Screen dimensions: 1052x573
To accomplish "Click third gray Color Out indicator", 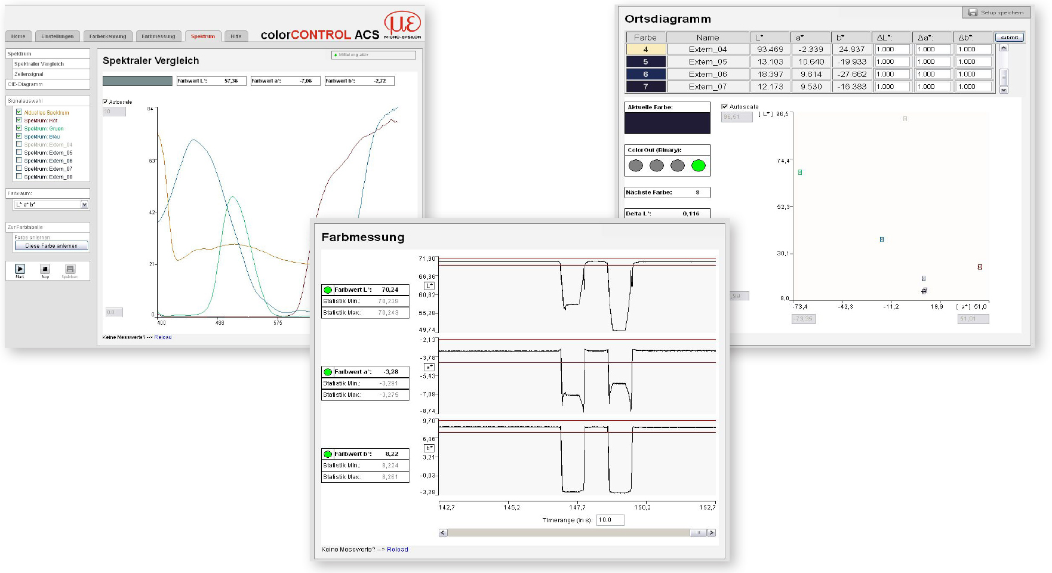I will click(678, 165).
